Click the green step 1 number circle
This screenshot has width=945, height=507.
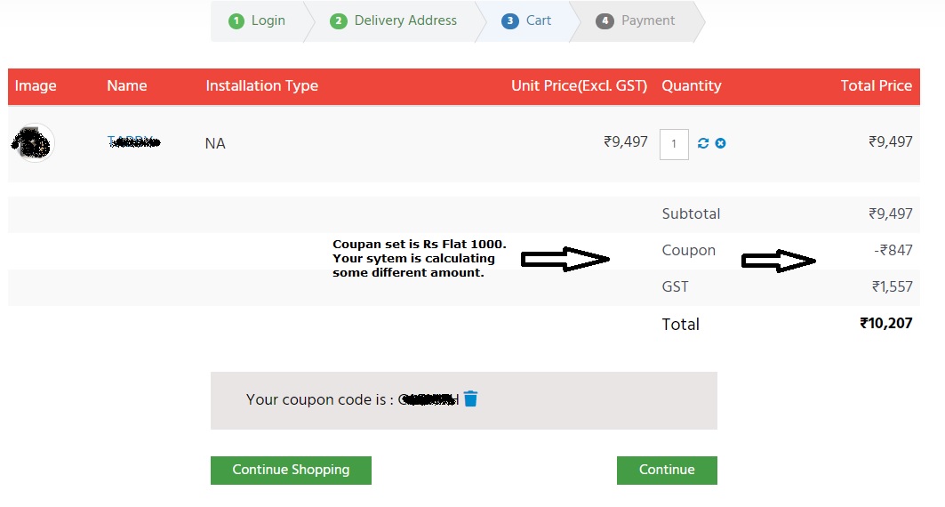(x=236, y=21)
